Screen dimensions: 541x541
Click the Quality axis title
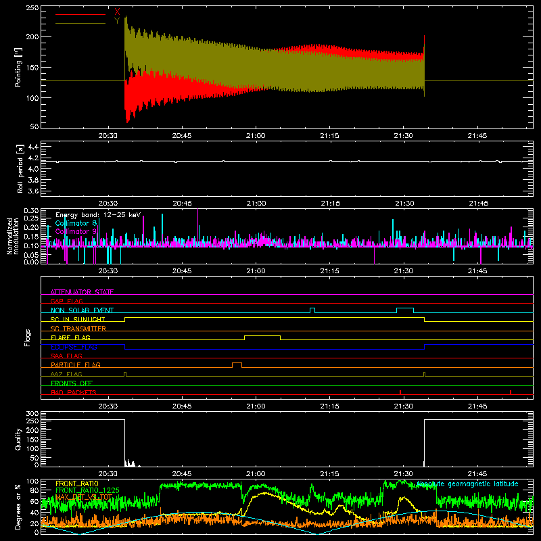tap(18, 439)
